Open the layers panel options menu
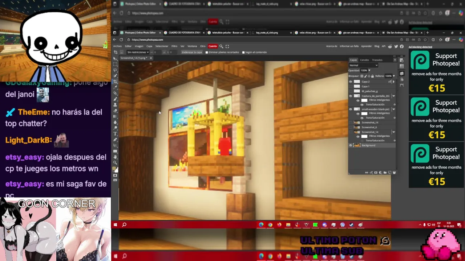Viewport: 465px width, 261px height. [x=395, y=59]
